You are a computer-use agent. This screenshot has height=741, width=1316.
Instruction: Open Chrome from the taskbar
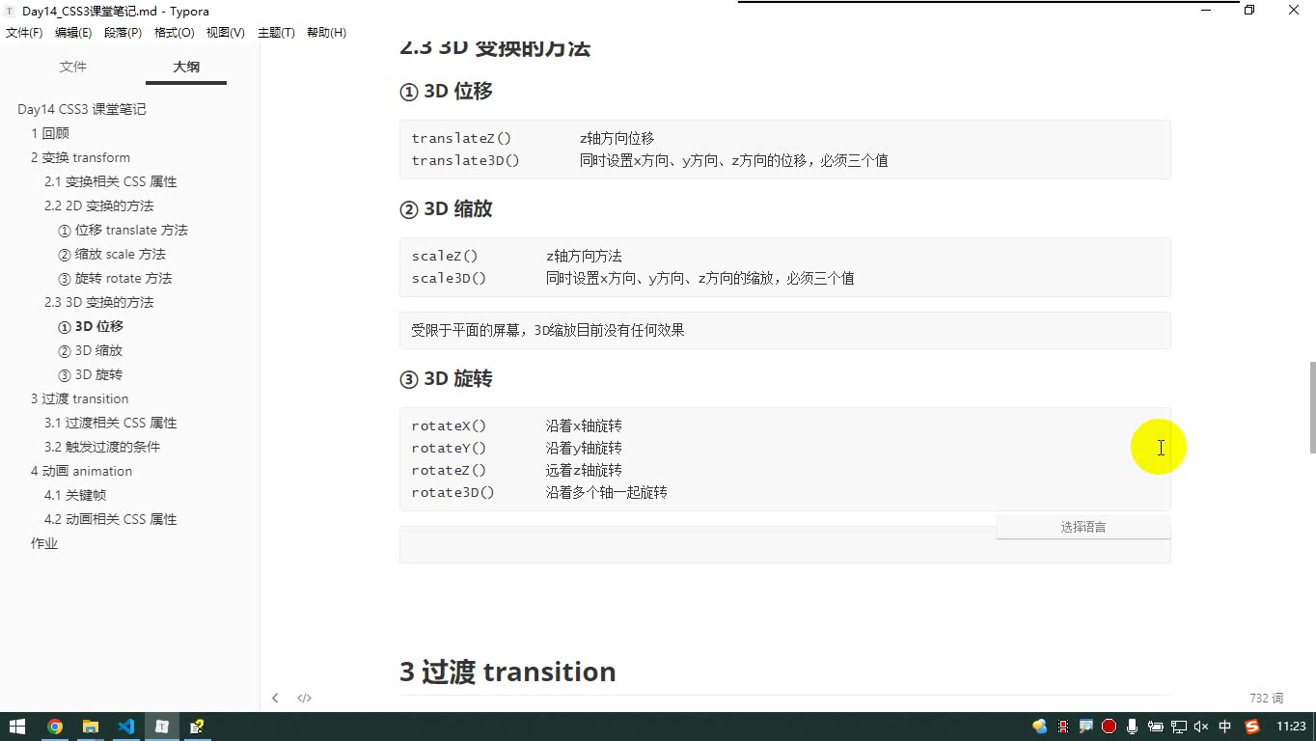coord(55,727)
